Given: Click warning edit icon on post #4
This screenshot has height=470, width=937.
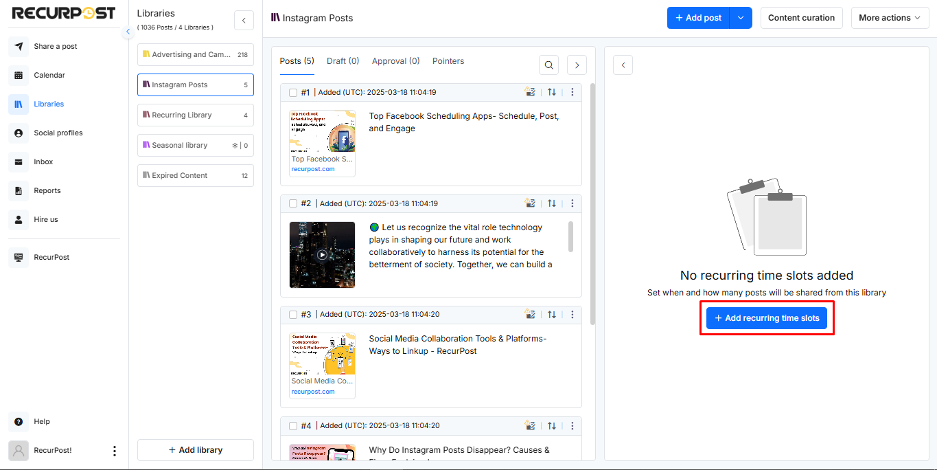Looking at the screenshot, I should click(530, 426).
